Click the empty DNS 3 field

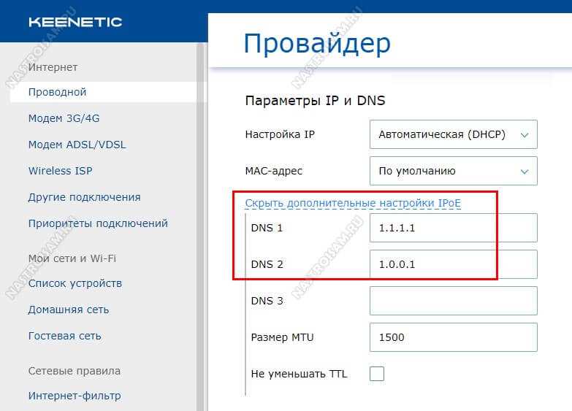click(x=454, y=301)
